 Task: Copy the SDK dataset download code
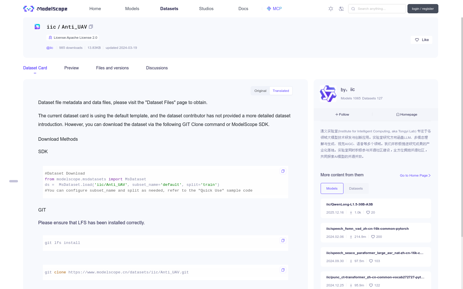[283, 171]
